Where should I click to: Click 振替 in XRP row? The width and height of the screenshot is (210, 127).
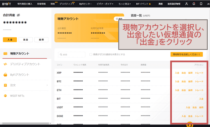[x=191, y=73]
